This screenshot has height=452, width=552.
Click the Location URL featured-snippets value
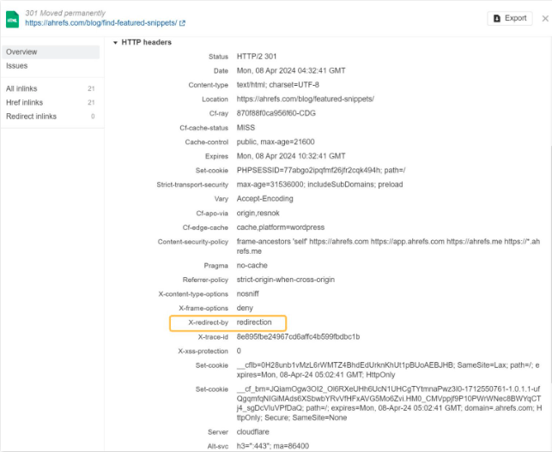[306, 99]
